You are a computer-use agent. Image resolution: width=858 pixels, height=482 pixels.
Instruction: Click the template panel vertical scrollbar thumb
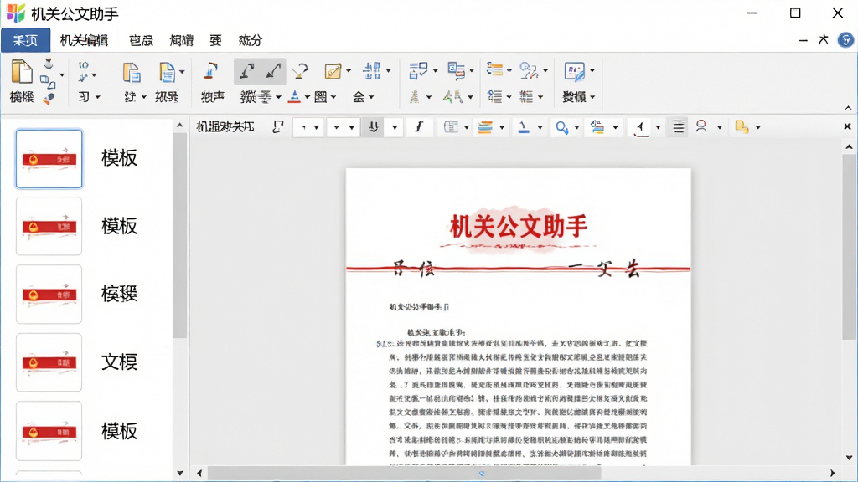(179, 235)
